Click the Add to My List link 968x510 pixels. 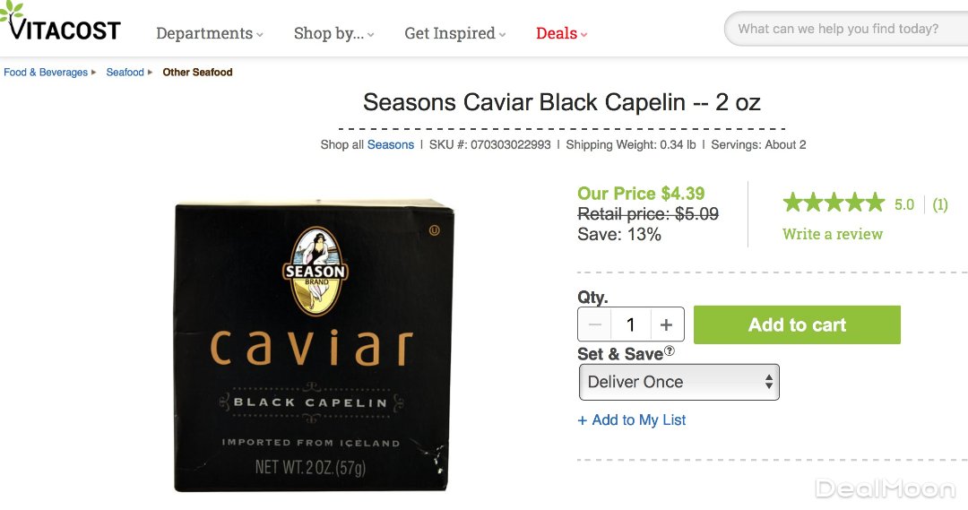point(633,420)
